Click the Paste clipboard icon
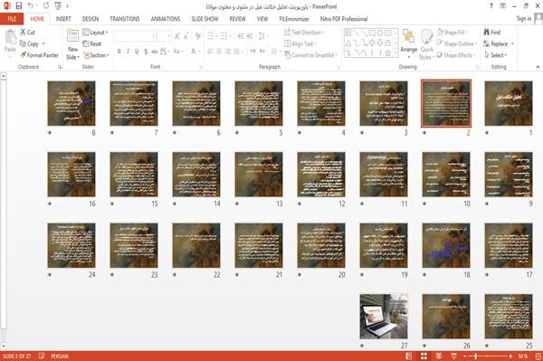The image size is (543, 361). [x=10, y=37]
